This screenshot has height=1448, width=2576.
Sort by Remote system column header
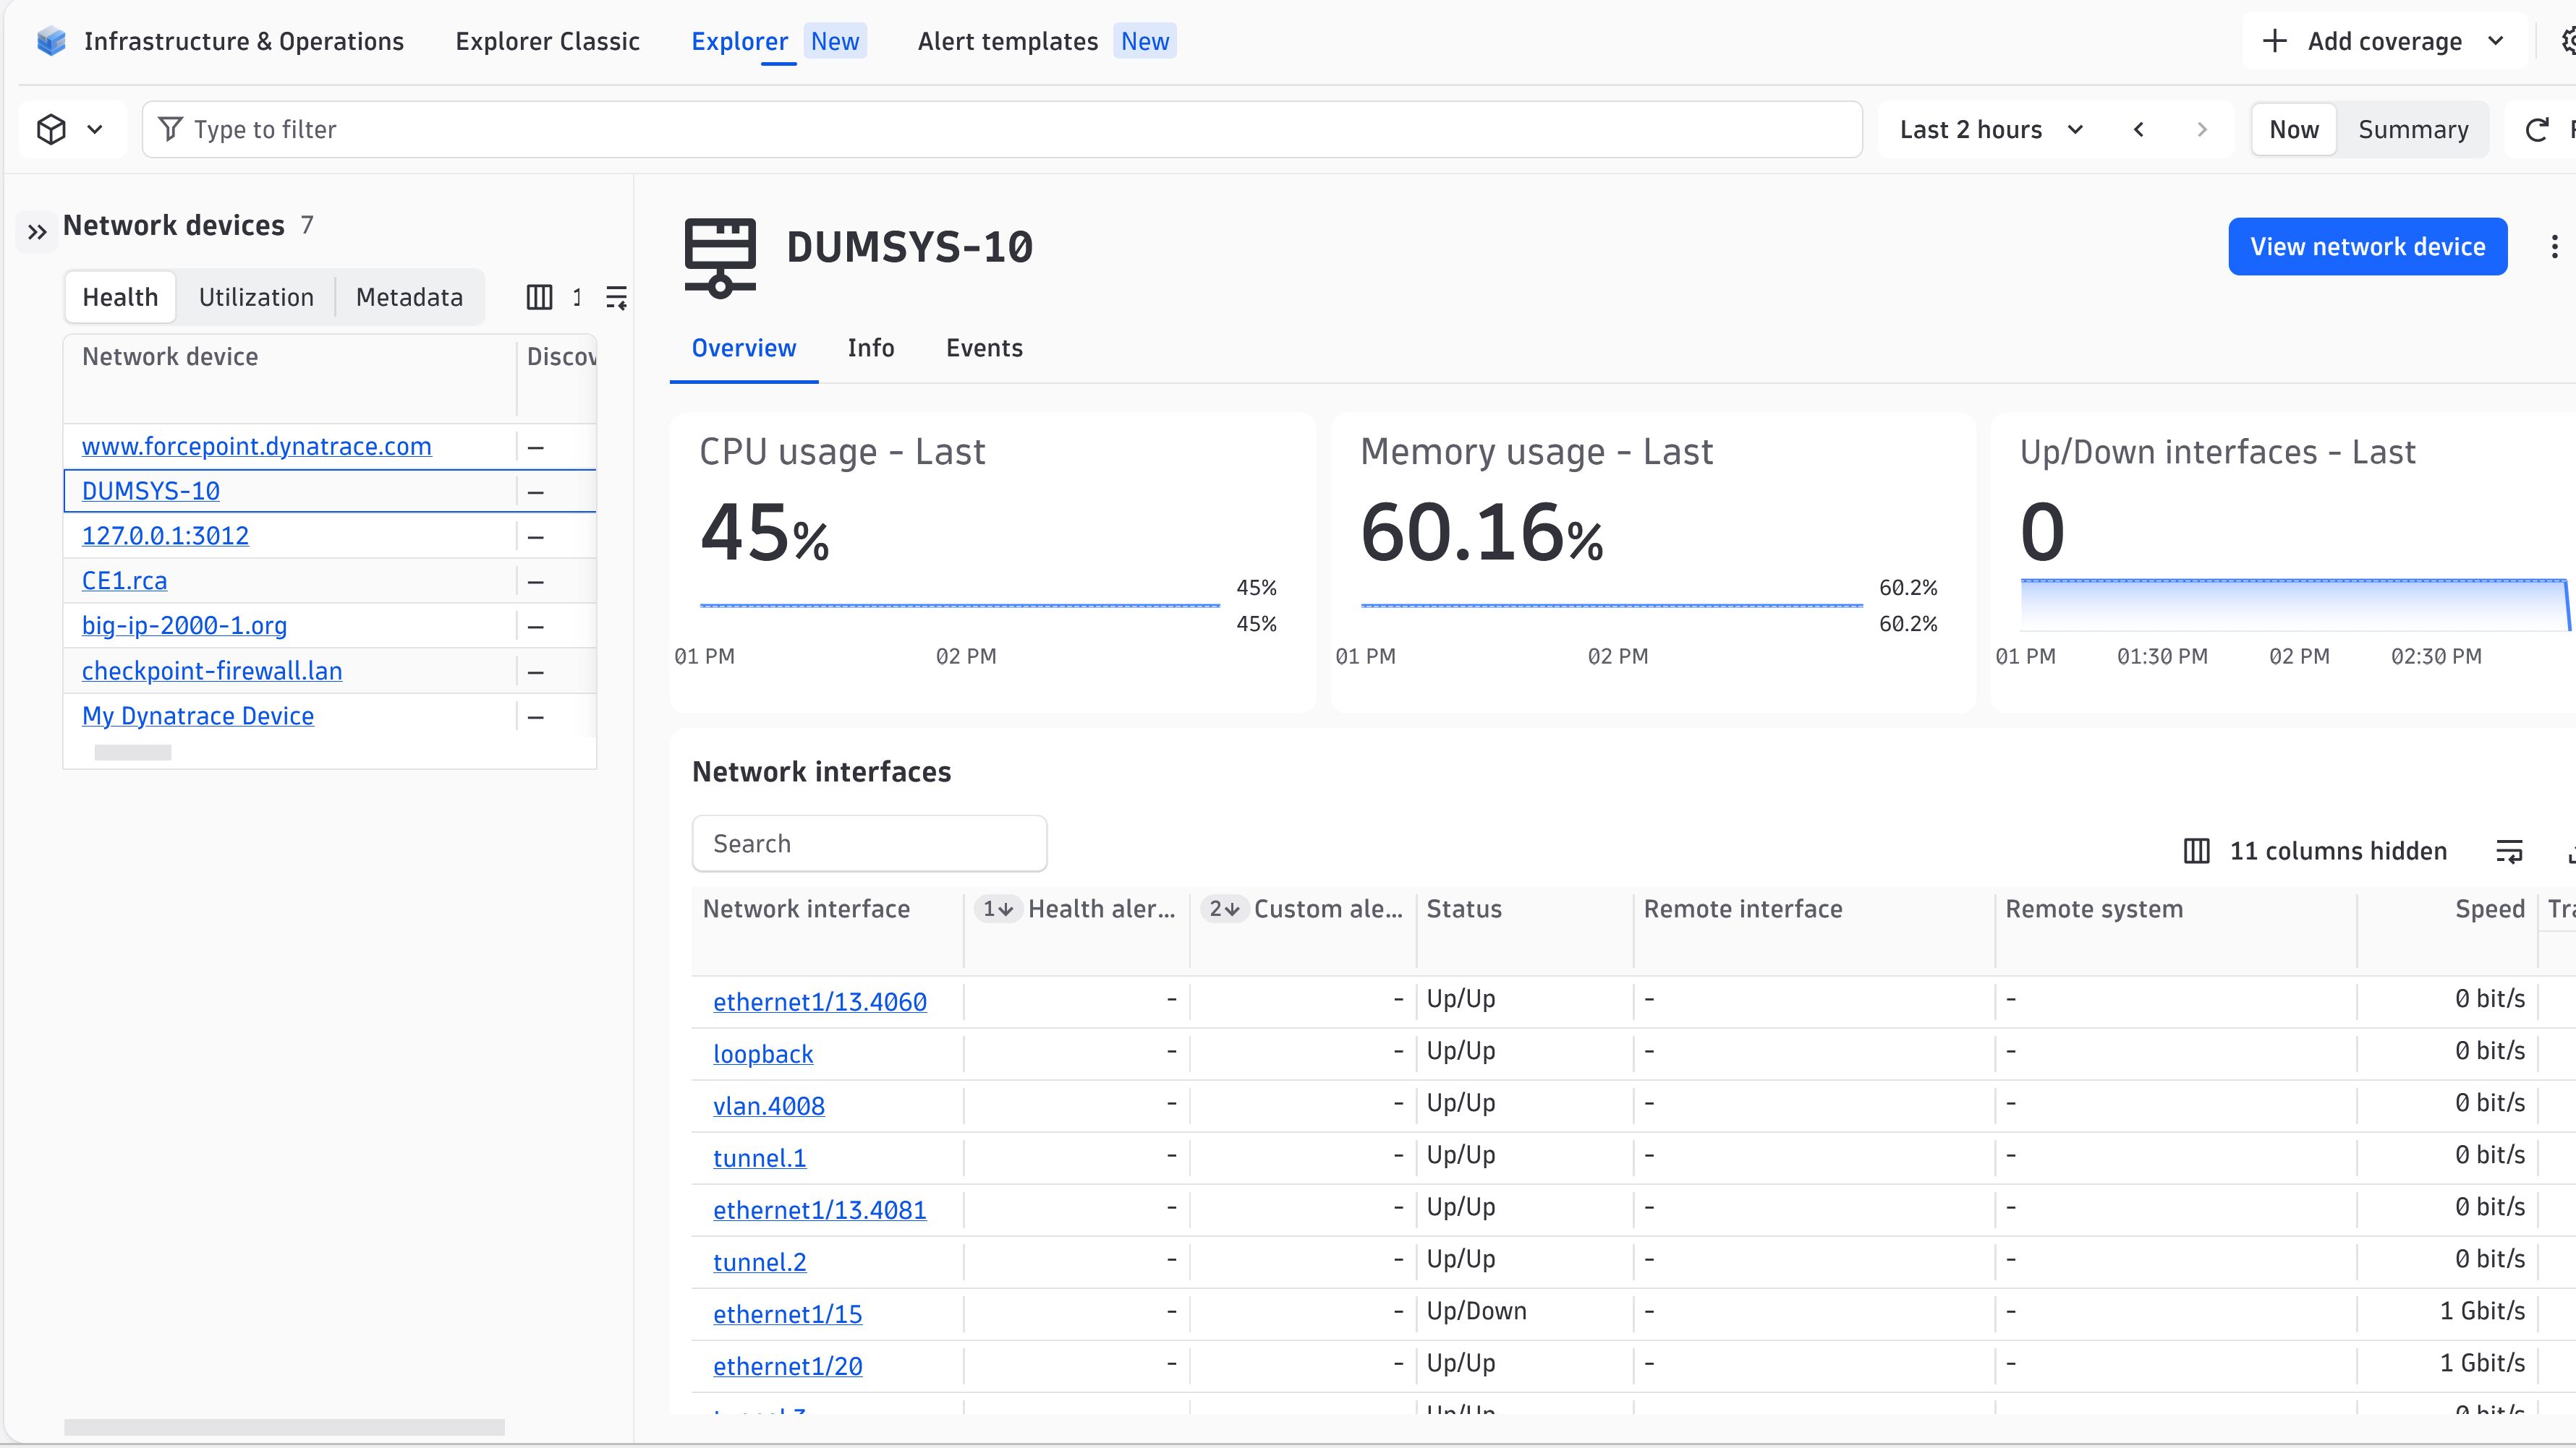pos(2094,909)
